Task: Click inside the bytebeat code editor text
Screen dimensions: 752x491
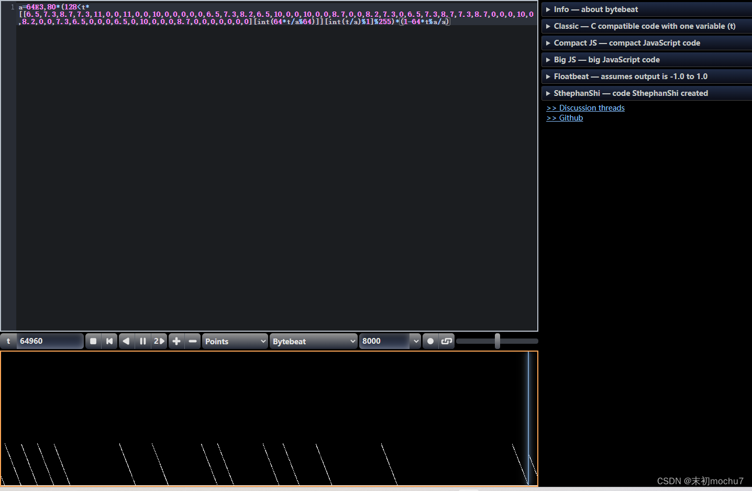Action: coord(277,14)
